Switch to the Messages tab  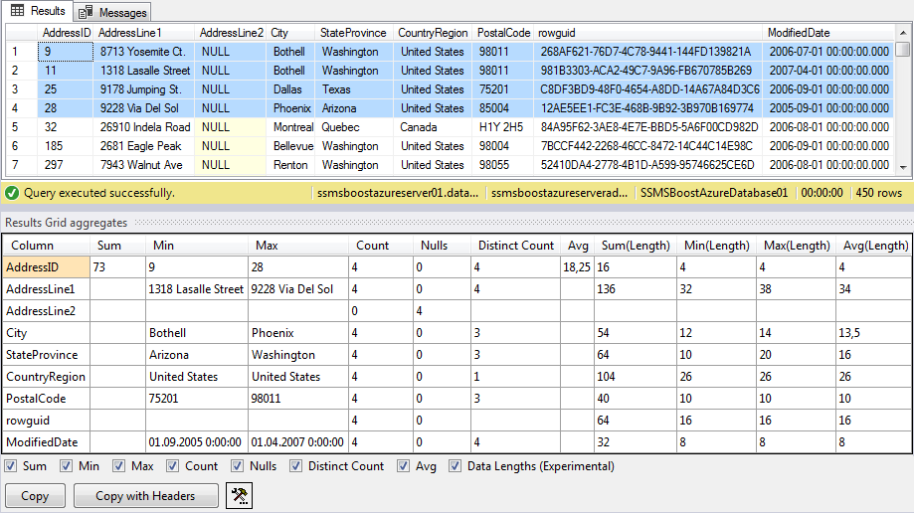pos(112,12)
